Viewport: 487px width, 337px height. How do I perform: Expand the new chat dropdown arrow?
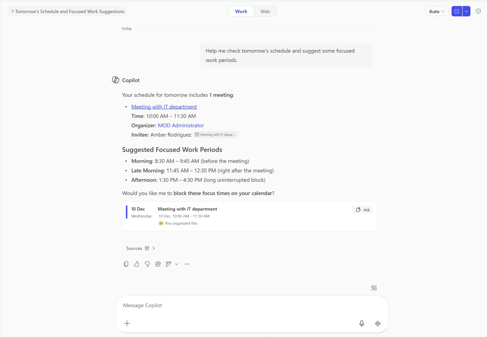pyautogui.click(x=467, y=11)
